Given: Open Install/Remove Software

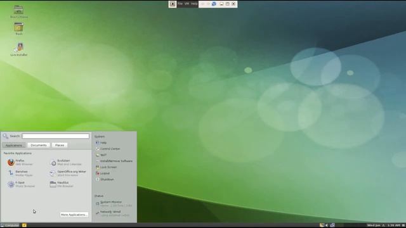Looking at the screenshot, I should [114, 161].
